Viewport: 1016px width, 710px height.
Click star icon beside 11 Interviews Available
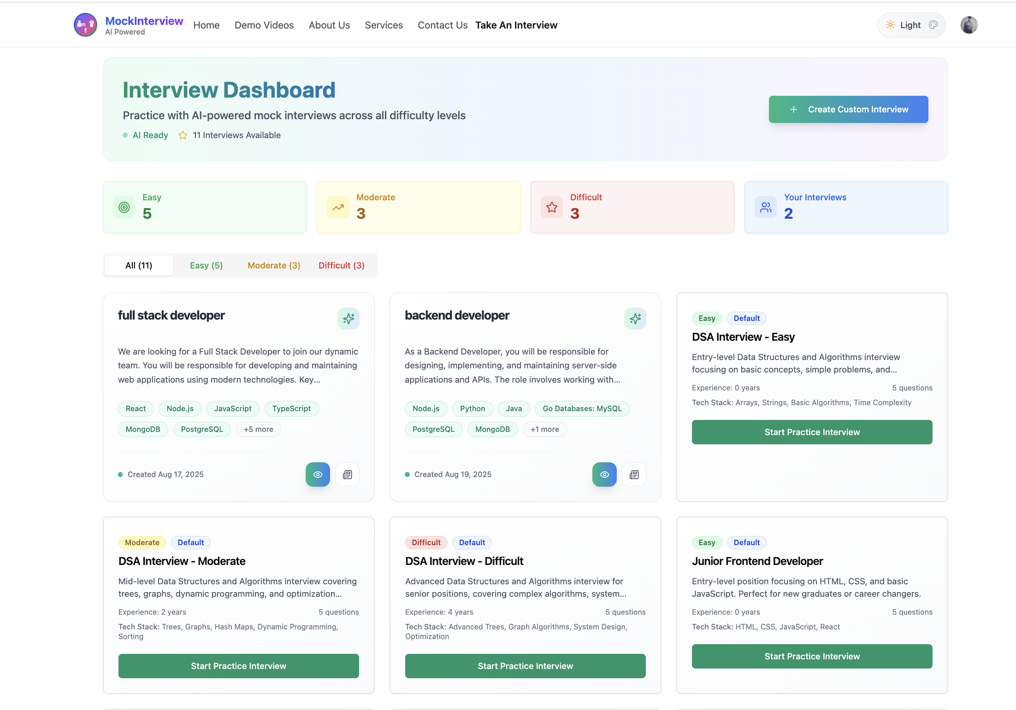pos(183,135)
